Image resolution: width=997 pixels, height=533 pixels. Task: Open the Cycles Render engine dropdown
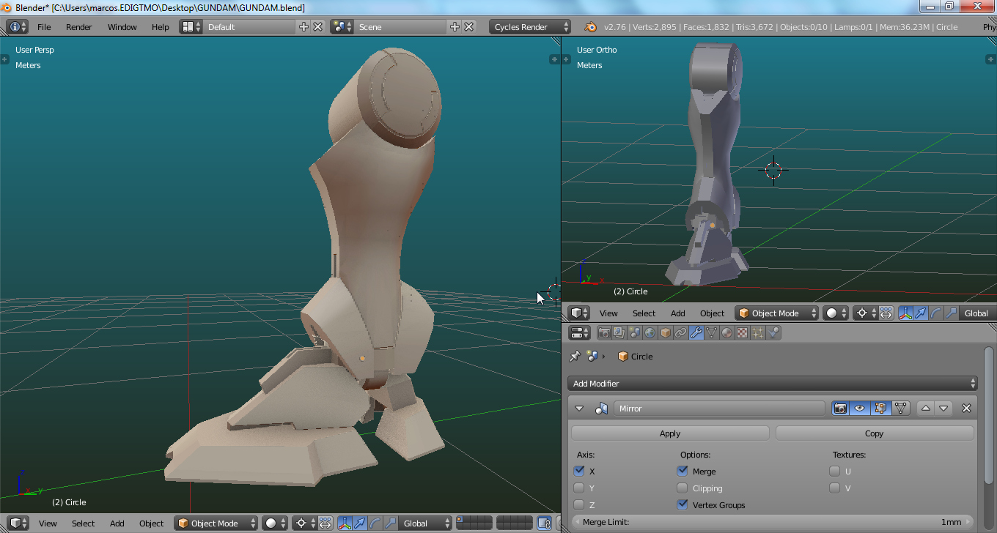[530, 27]
